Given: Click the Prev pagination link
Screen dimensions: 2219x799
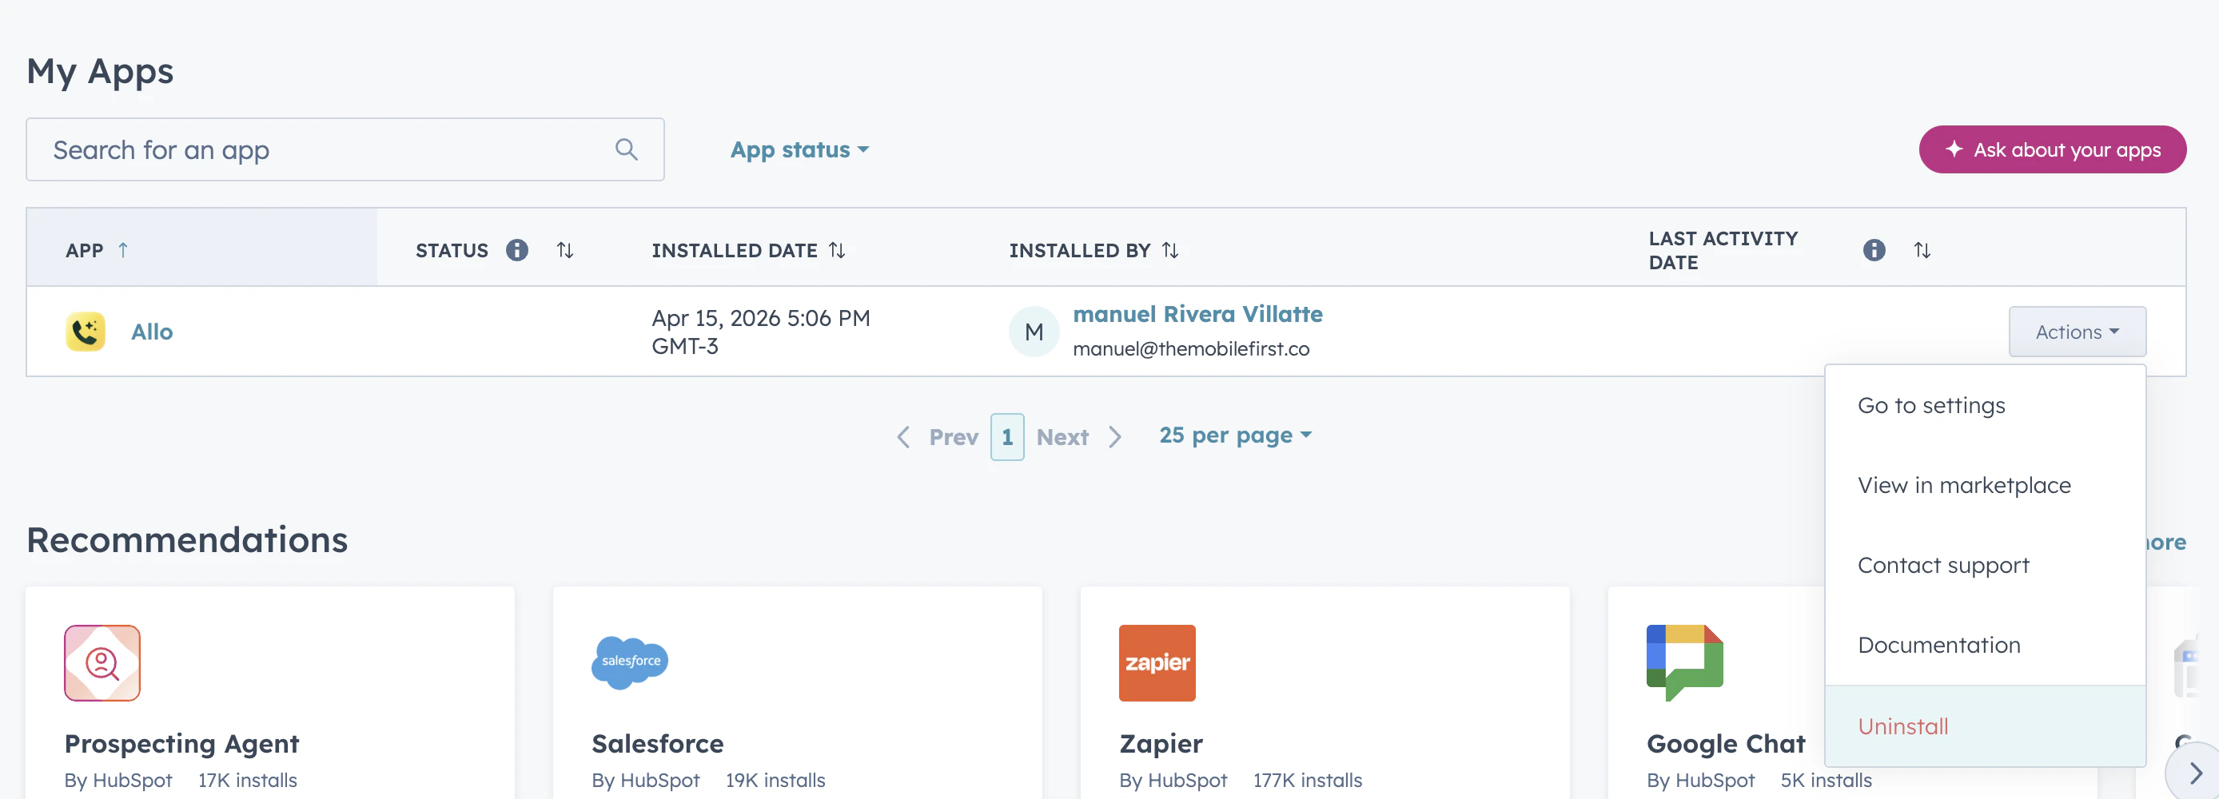Looking at the screenshot, I should [x=954, y=437].
